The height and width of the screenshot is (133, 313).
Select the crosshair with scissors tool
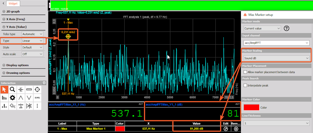(x=12, y=106)
